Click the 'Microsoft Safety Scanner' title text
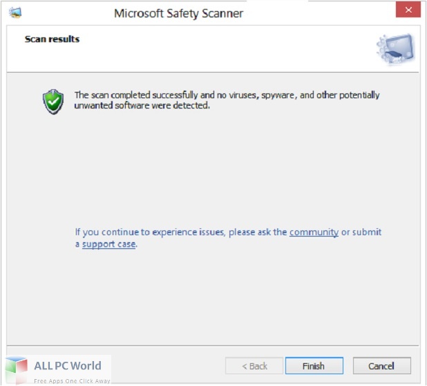This screenshot has height=386, width=427. click(x=178, y=13)
